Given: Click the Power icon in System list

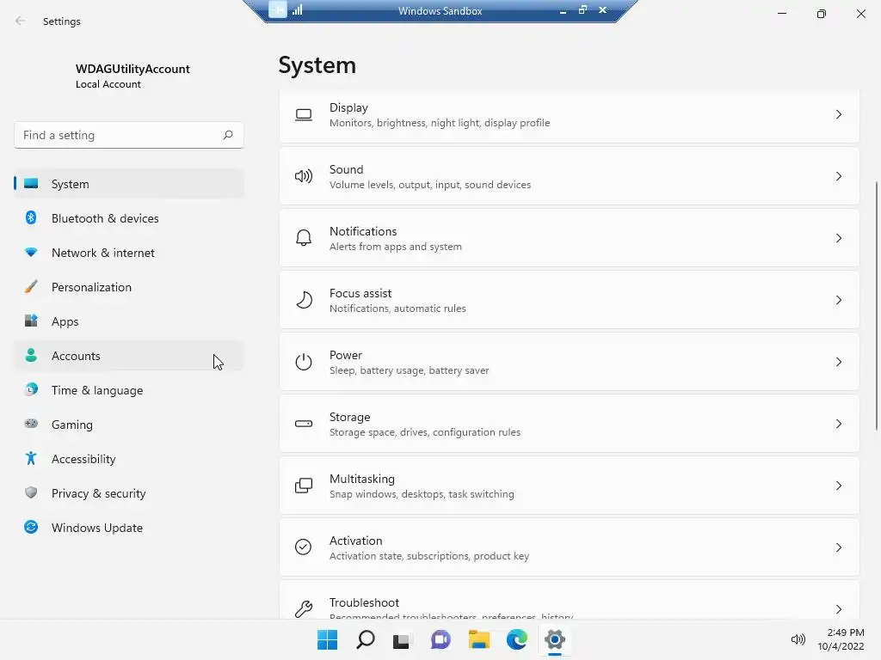Looking at the screenshot, I should (x=304, y=362).
